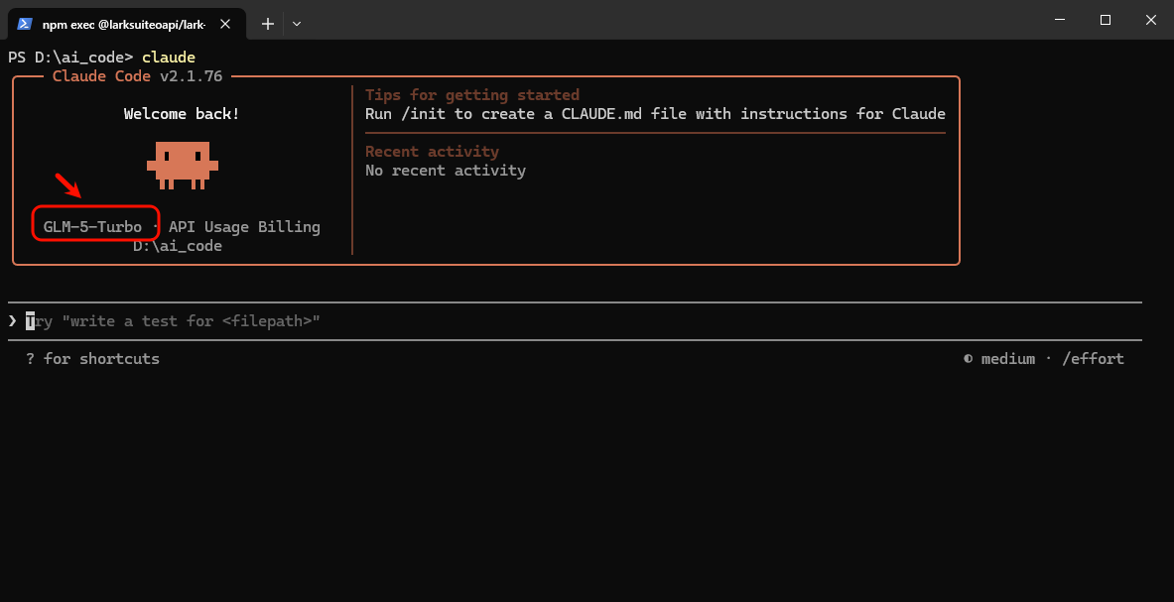Screen dimensions: 1174x602
Task: Click the prompt chevron symbol
Action: click(13, 321)
